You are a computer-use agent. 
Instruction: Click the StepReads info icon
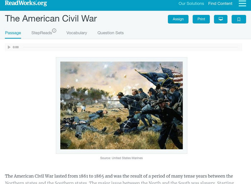(54, 30)
